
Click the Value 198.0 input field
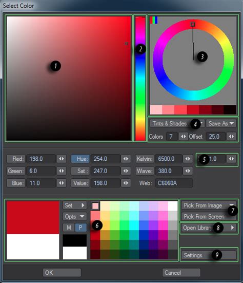pos(106,183)
